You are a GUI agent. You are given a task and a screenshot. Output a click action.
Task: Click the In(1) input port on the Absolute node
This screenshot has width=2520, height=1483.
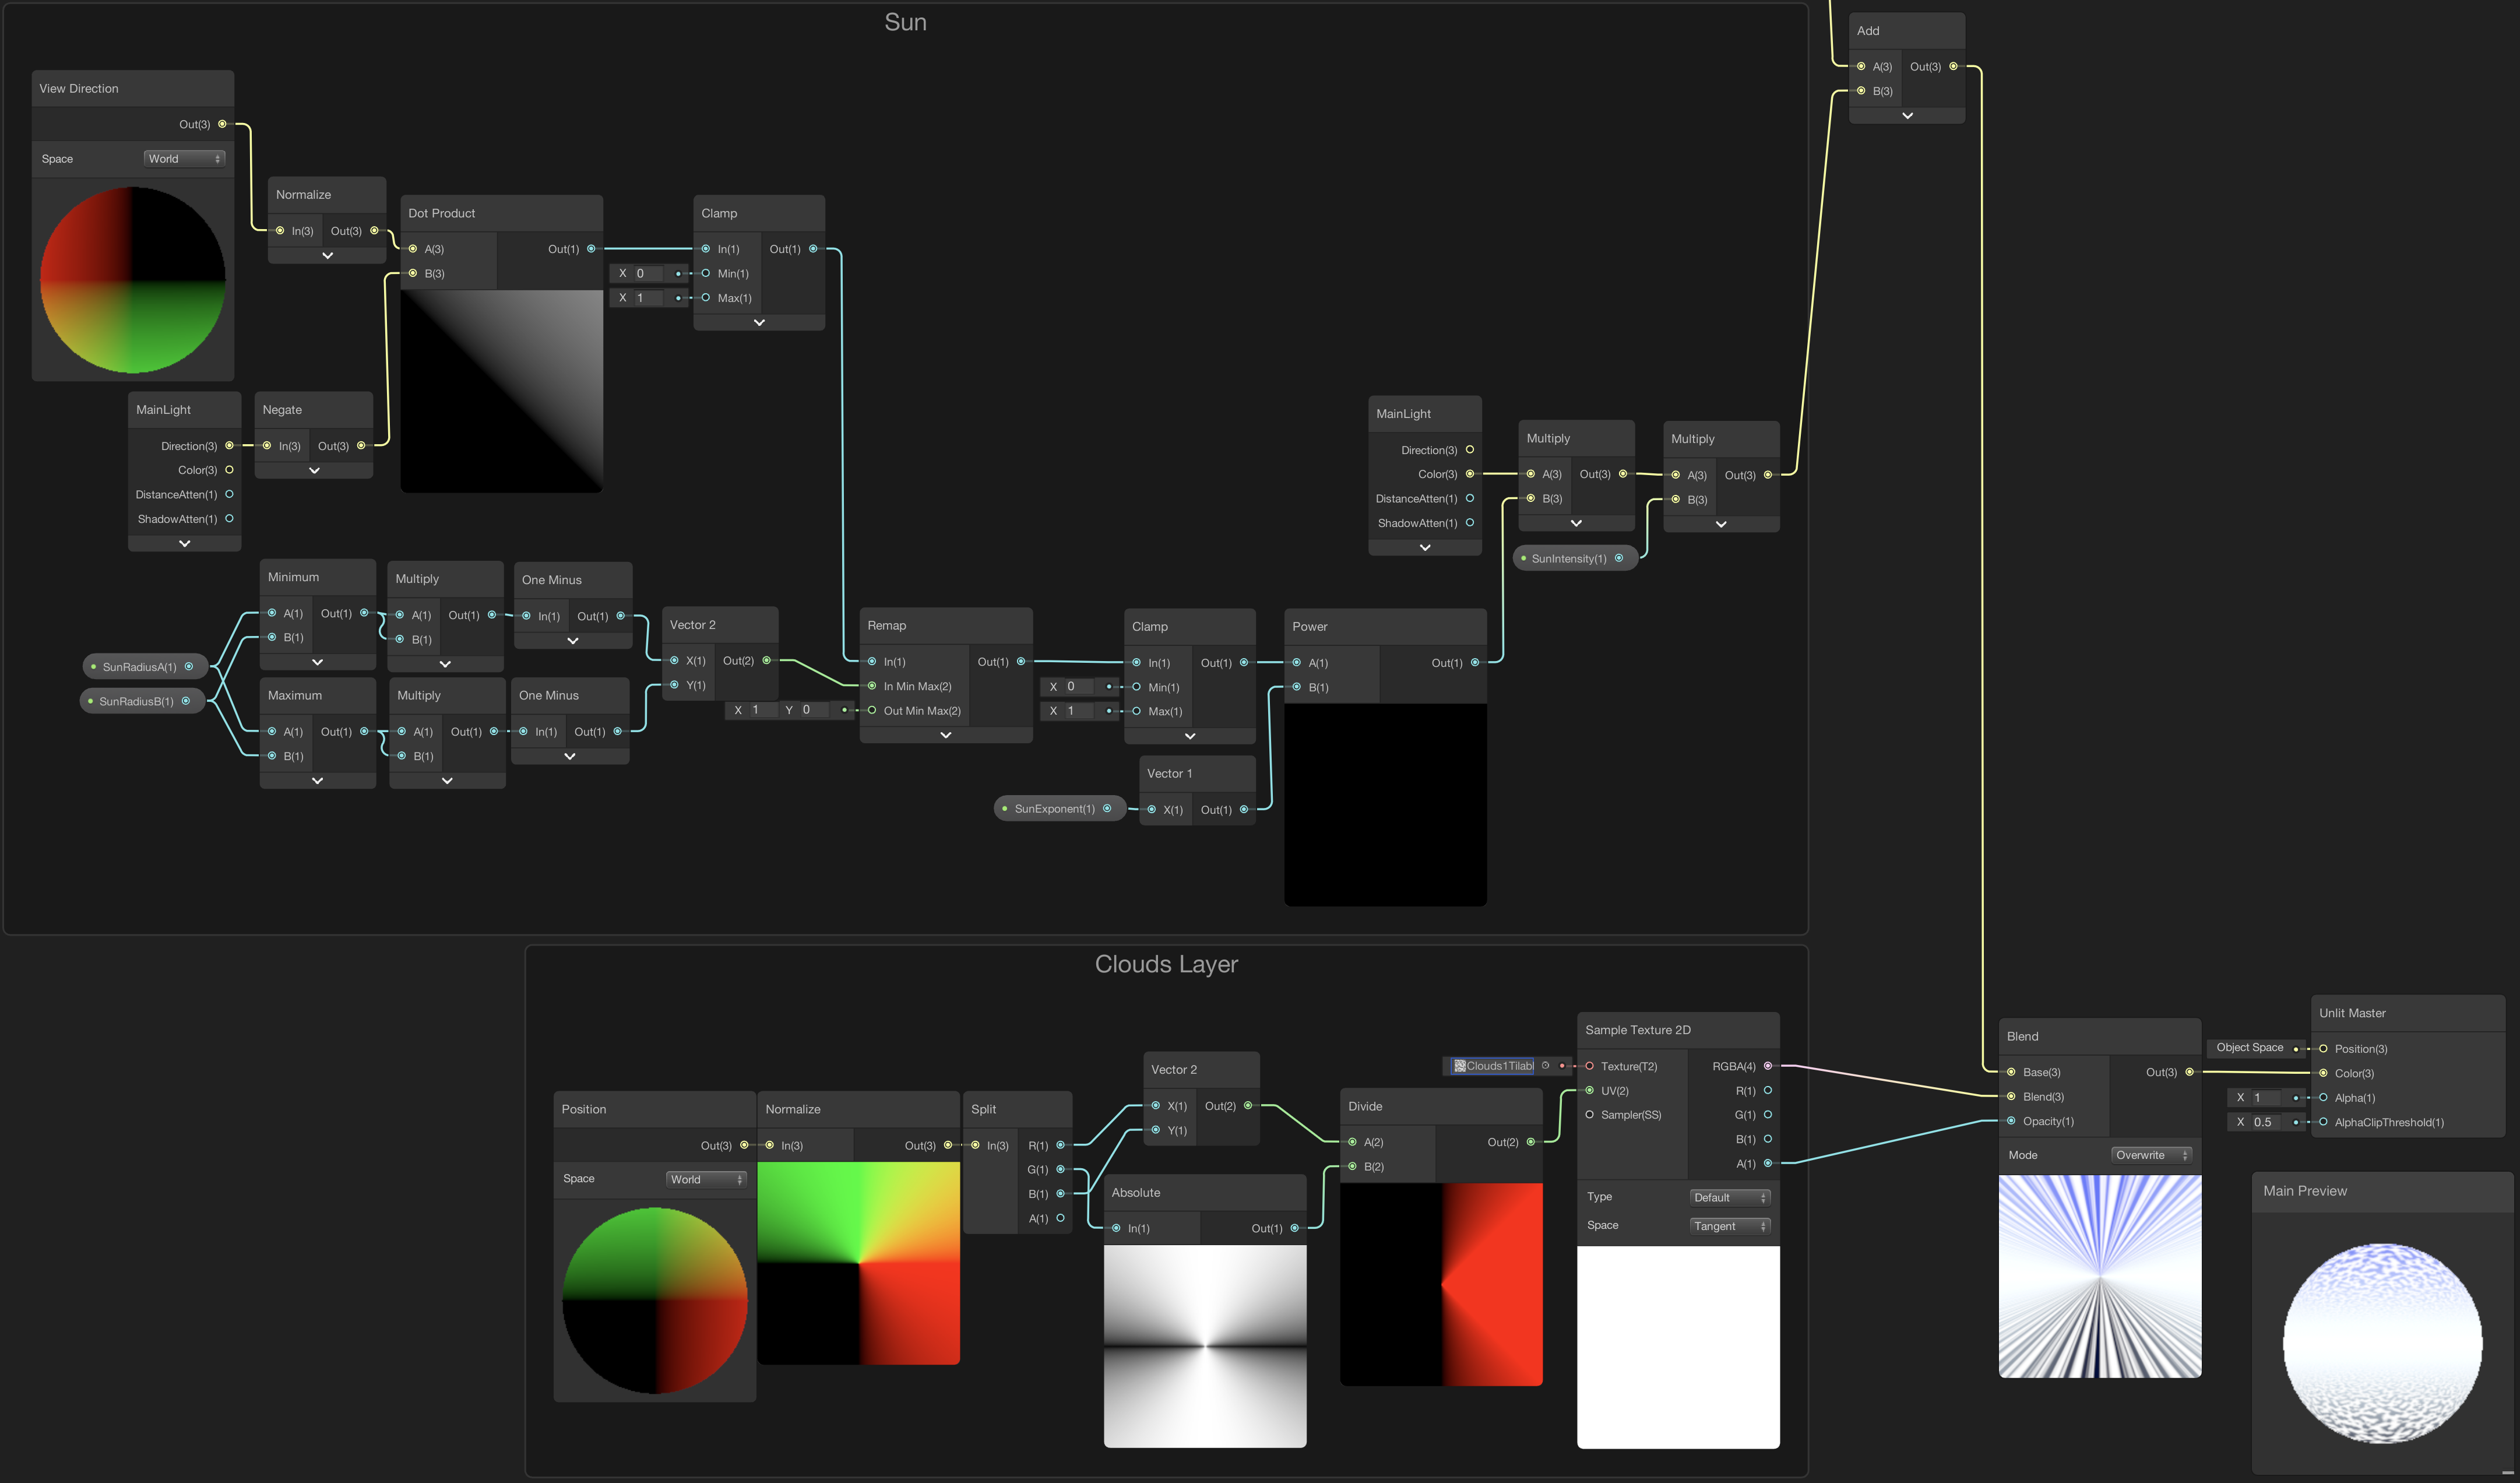(1117, 1228)
